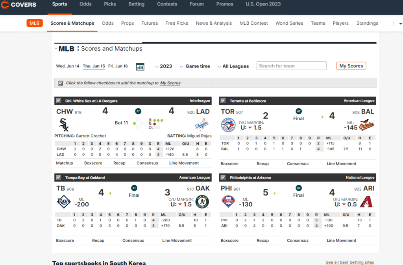Open the Sports top menu
Screen dimensions: 403x265
pyautogui.click(x=60, y=4)
